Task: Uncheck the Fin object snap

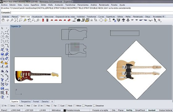Action: pyautogui.click(x=3, y=106)
